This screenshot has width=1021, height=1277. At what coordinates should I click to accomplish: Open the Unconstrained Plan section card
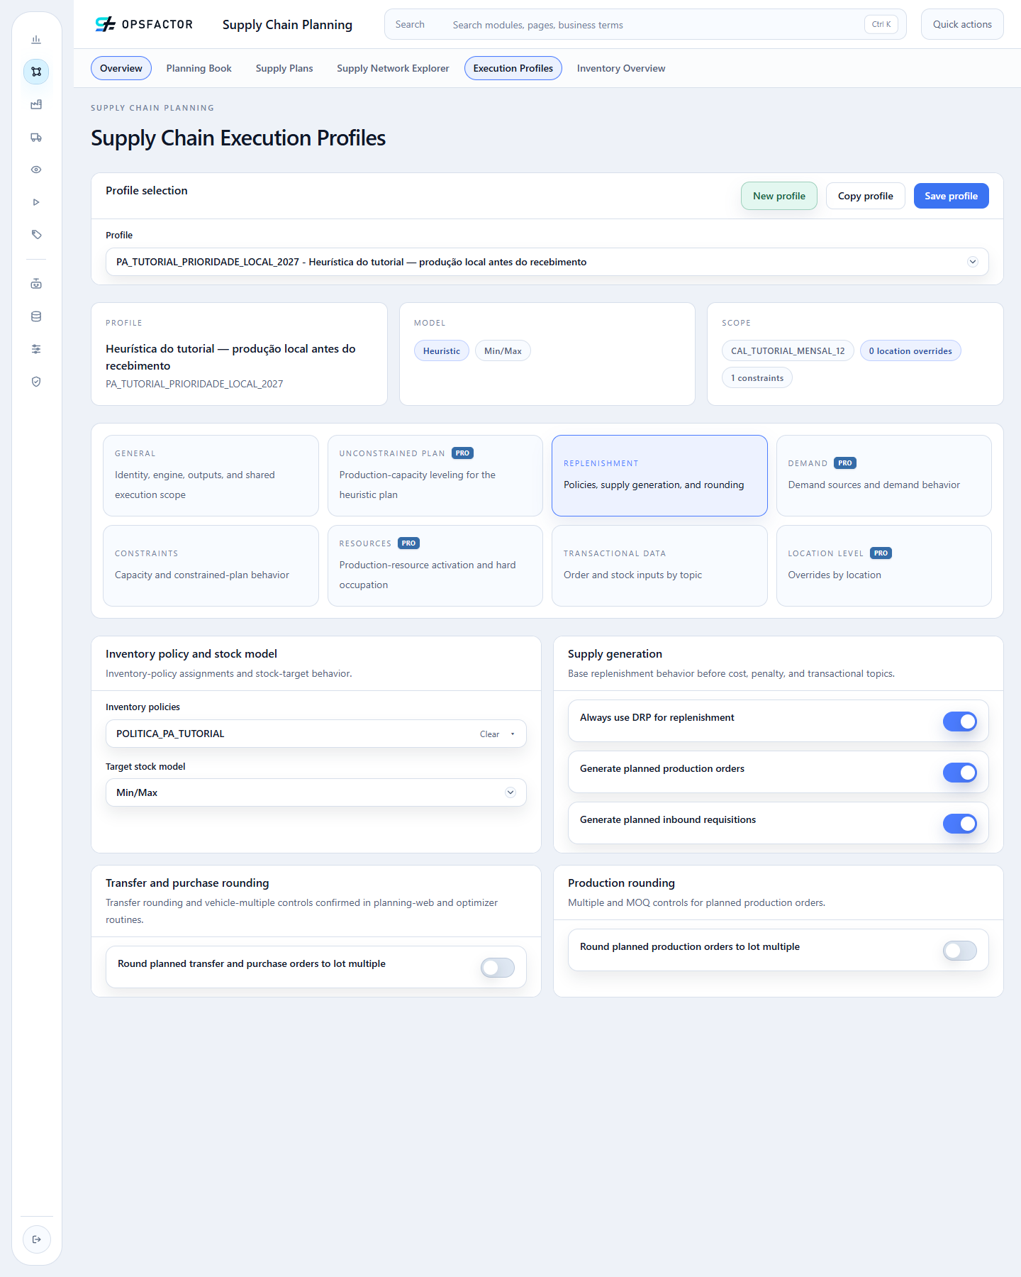tap(435, 475)
